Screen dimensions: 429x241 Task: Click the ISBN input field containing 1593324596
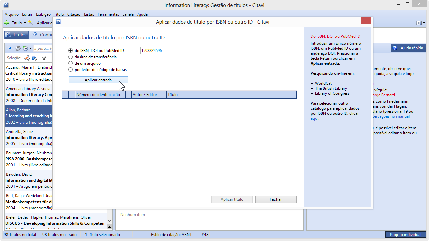pyautogui.click(x=219, y=51)
